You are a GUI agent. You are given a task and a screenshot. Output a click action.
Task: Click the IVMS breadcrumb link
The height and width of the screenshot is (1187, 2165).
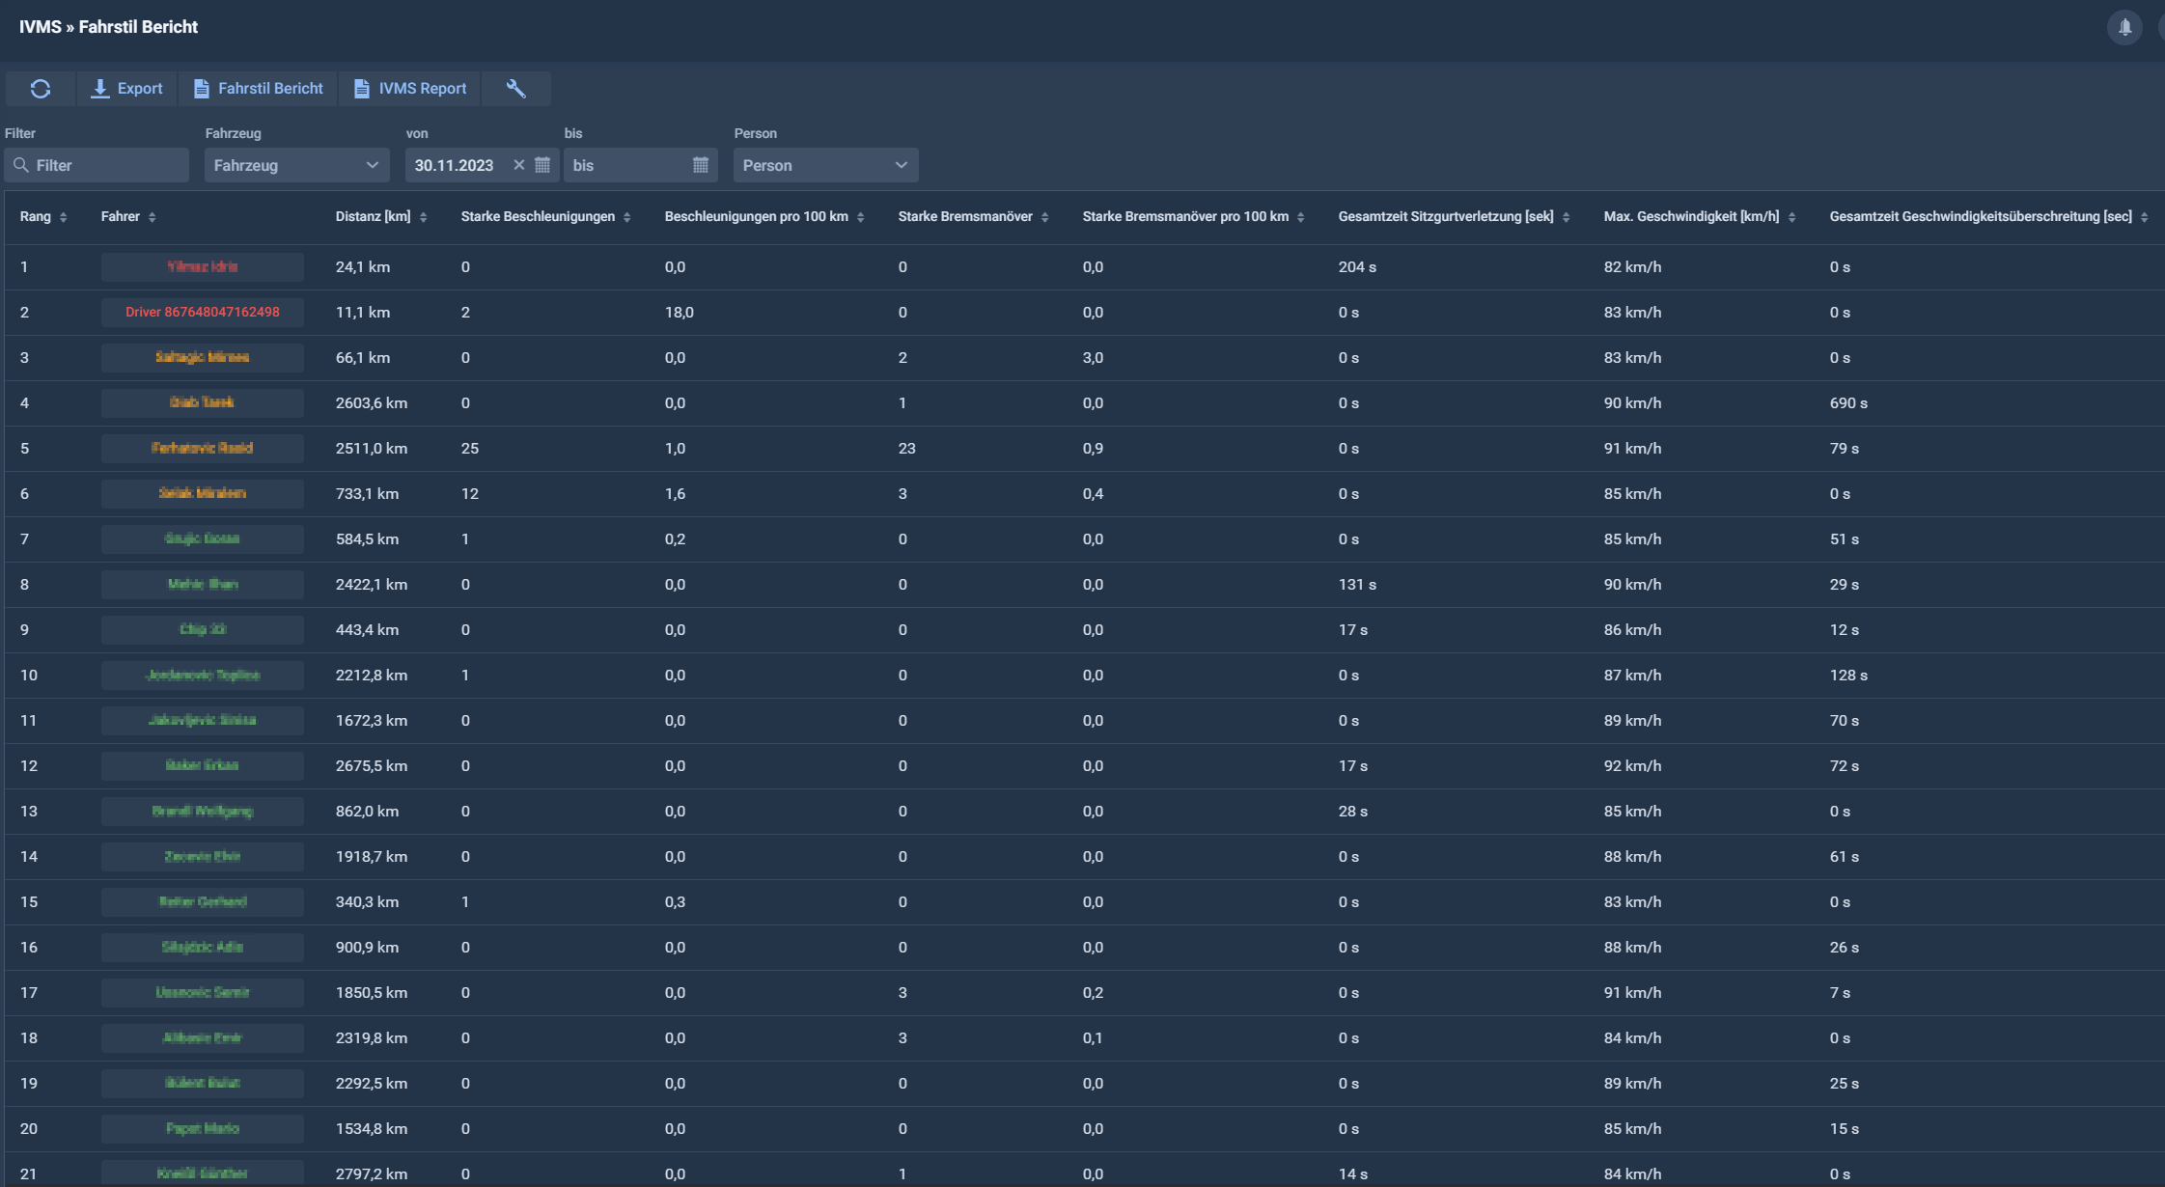pyautogui.click(x=41, y=27)
